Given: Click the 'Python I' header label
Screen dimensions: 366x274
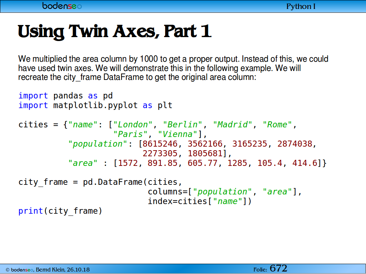Looking at the screenshot, I should pos(301,6).
